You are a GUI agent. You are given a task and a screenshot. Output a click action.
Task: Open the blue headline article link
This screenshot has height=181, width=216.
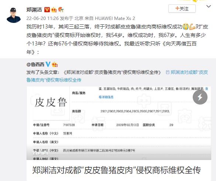coord(117,76)
